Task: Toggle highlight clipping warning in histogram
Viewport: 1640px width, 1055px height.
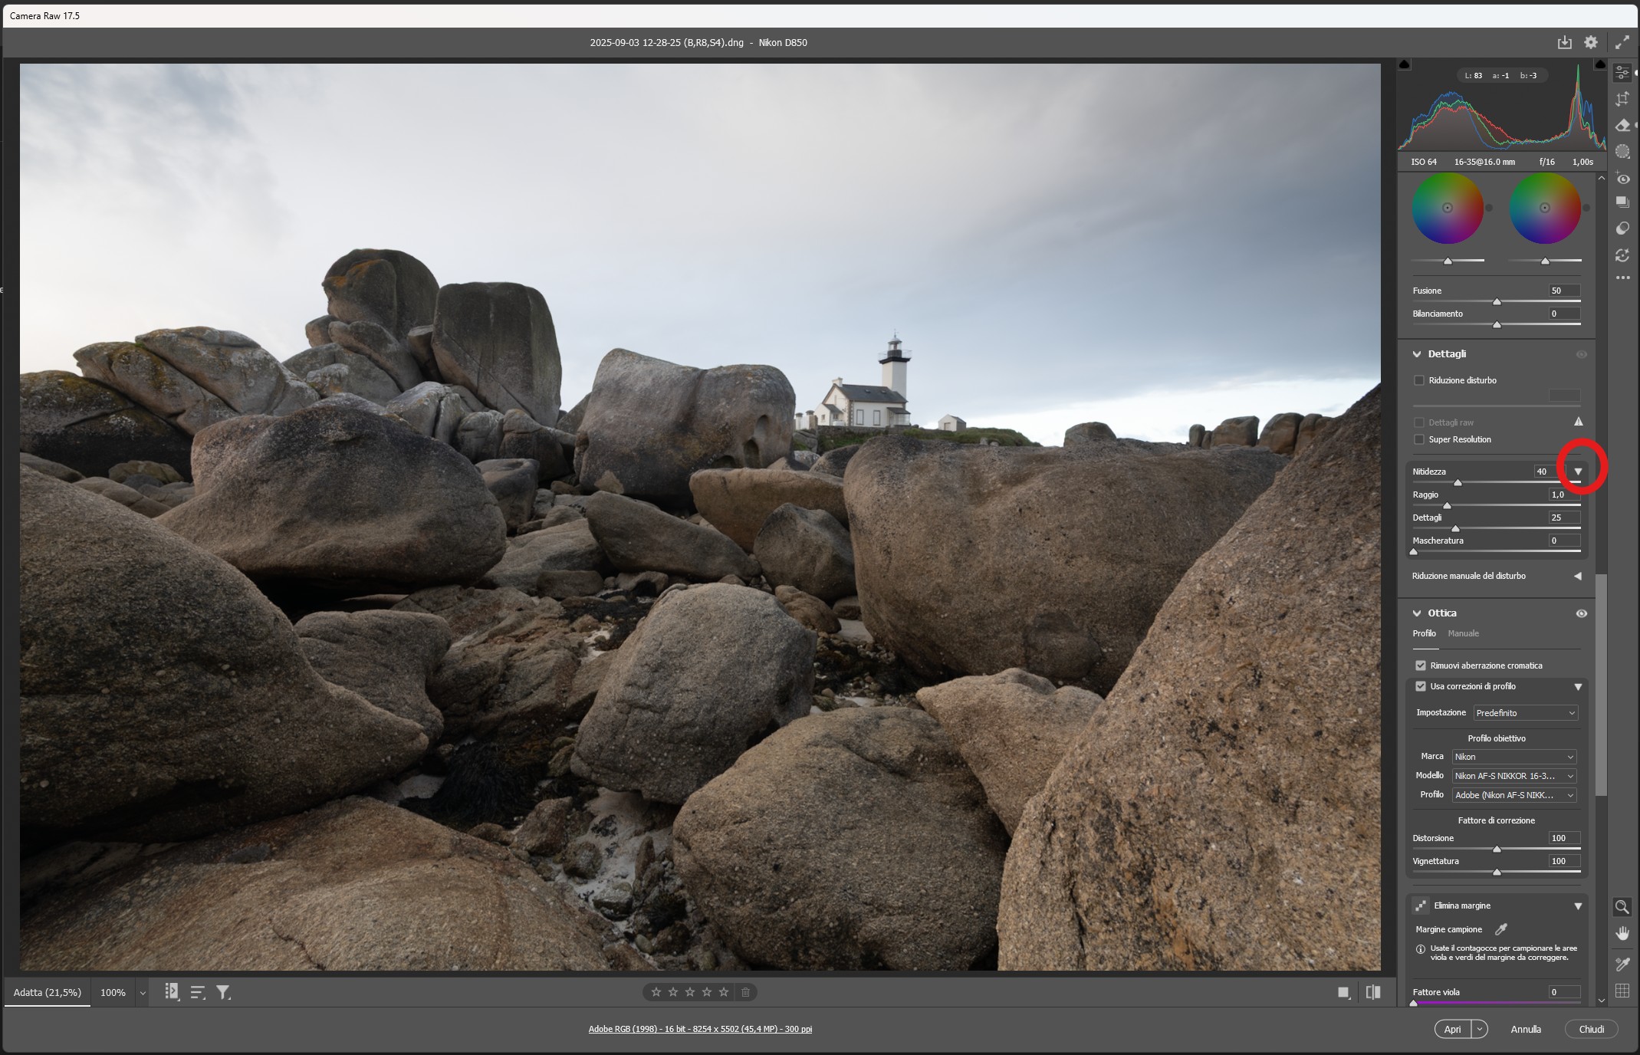Action: coord(1600,64)
